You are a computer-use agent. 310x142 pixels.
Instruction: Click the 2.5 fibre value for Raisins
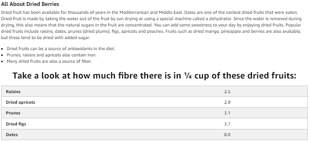pos(227,92)
